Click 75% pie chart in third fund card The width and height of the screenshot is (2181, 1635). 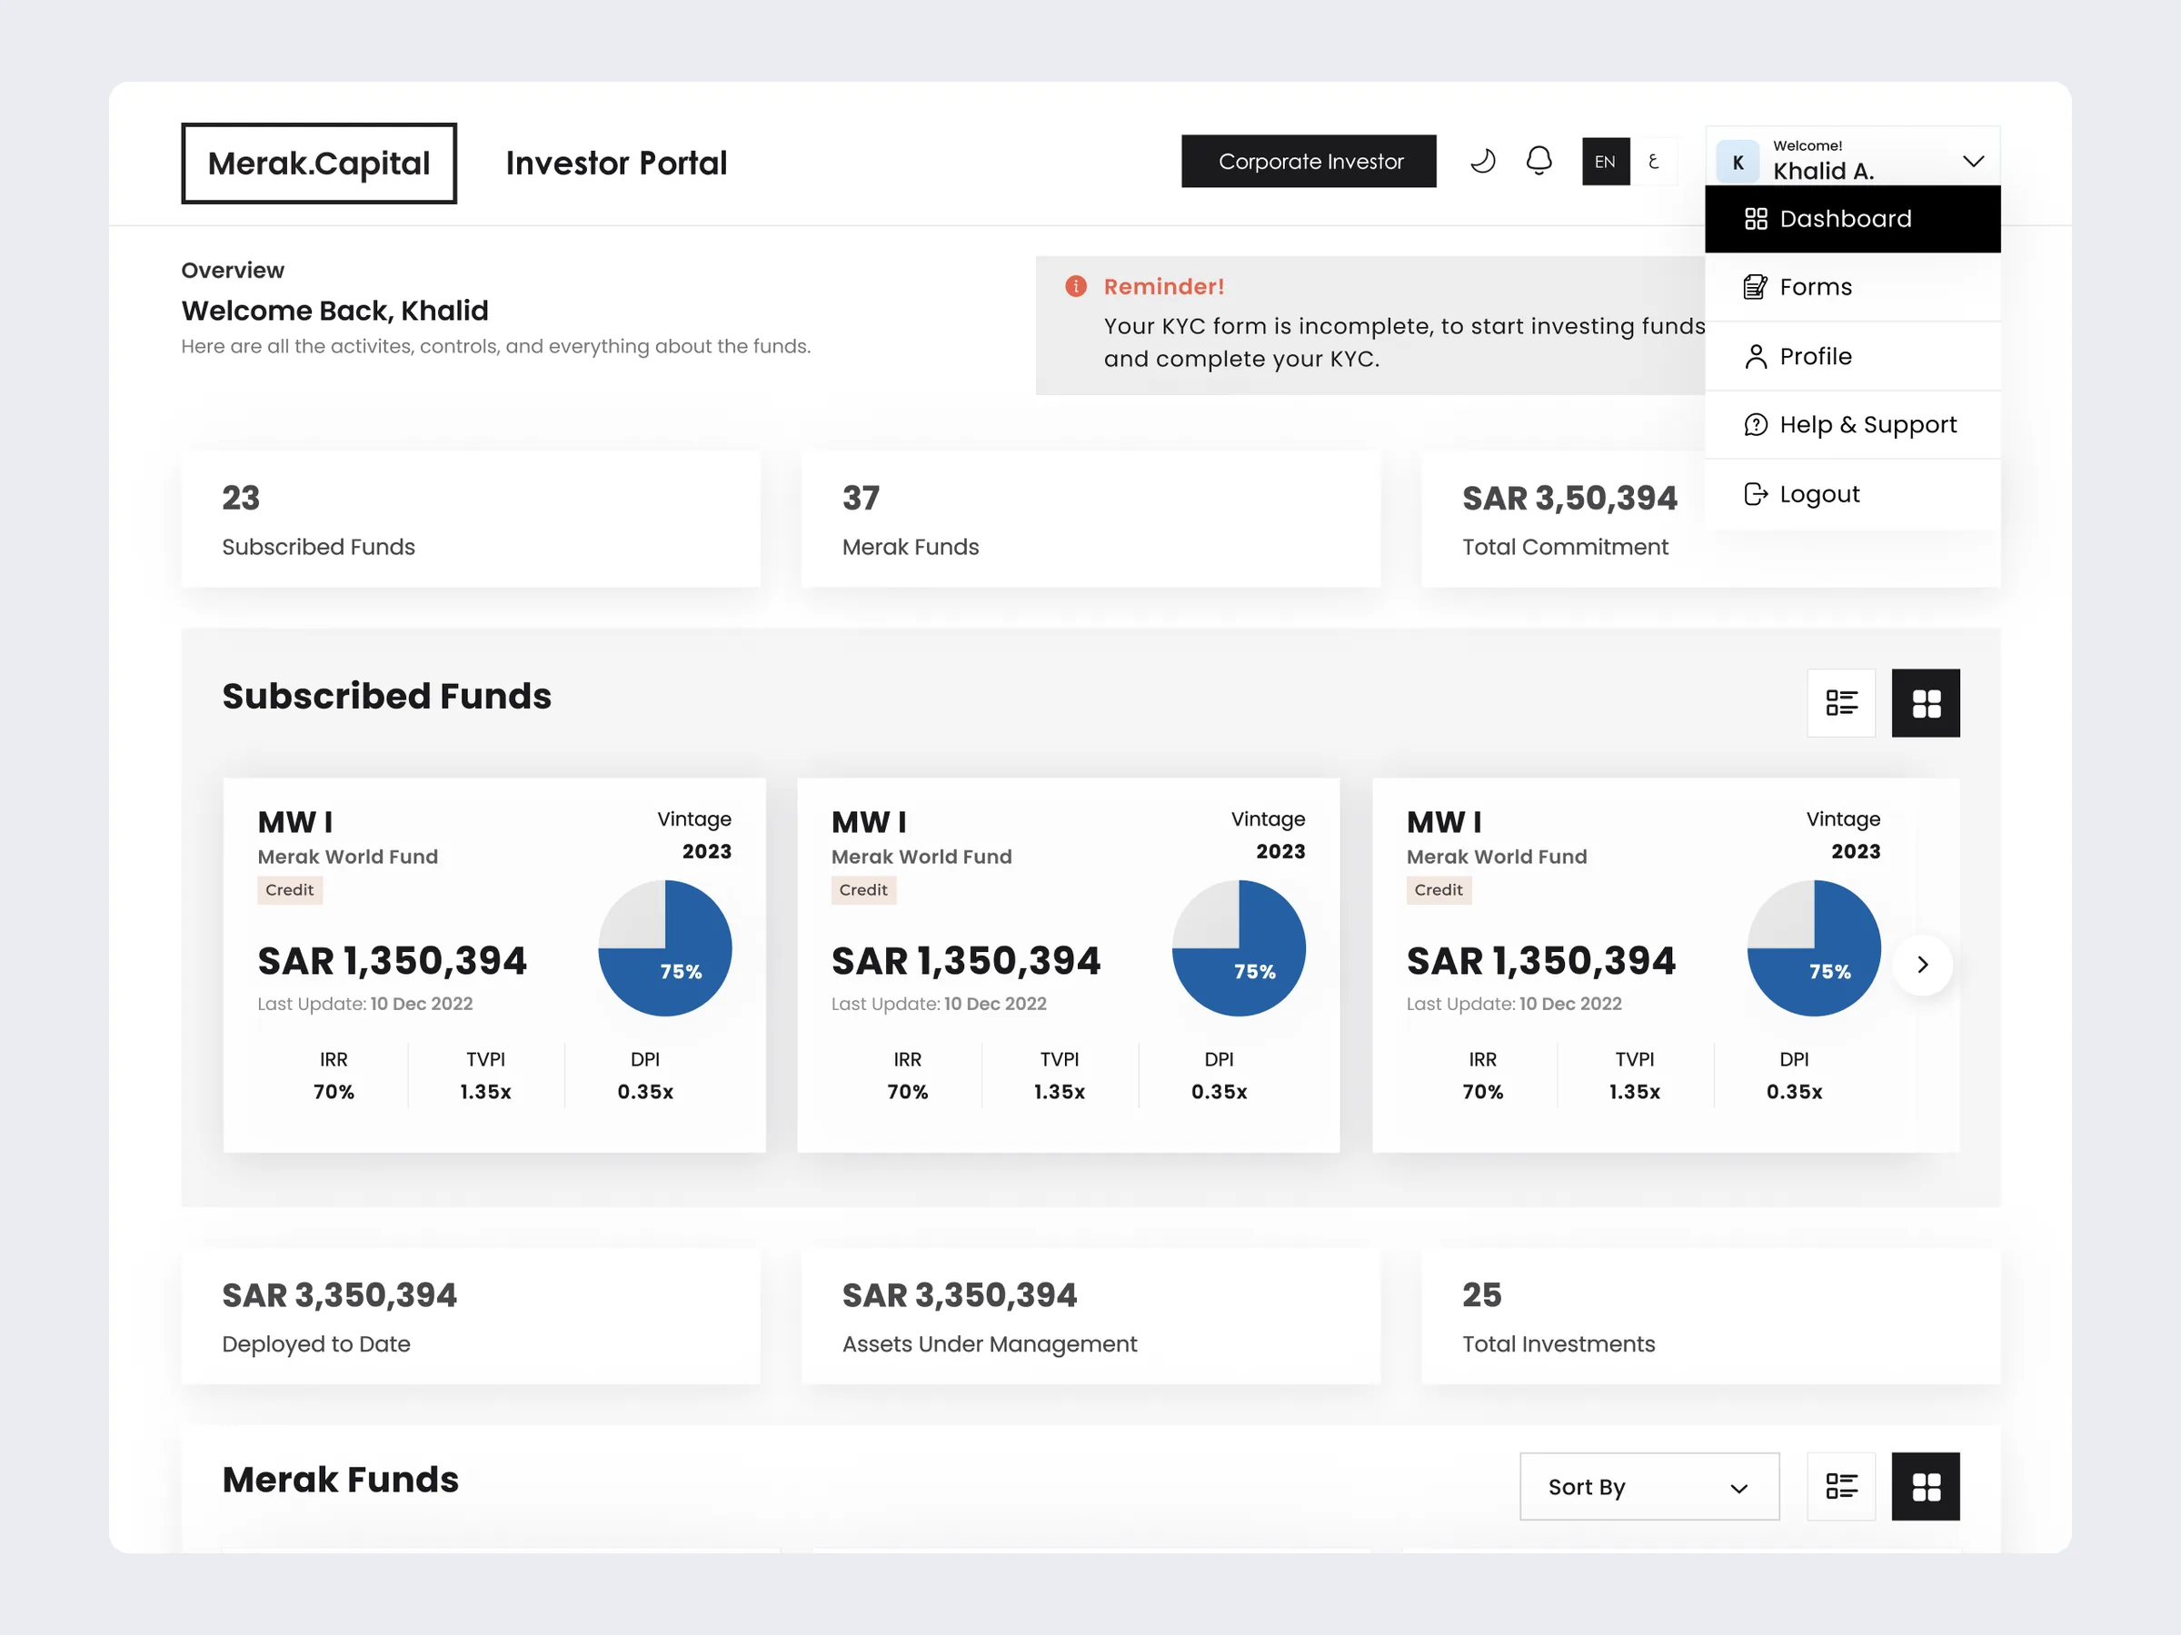pyautogui.click(x=1814, y=948)
